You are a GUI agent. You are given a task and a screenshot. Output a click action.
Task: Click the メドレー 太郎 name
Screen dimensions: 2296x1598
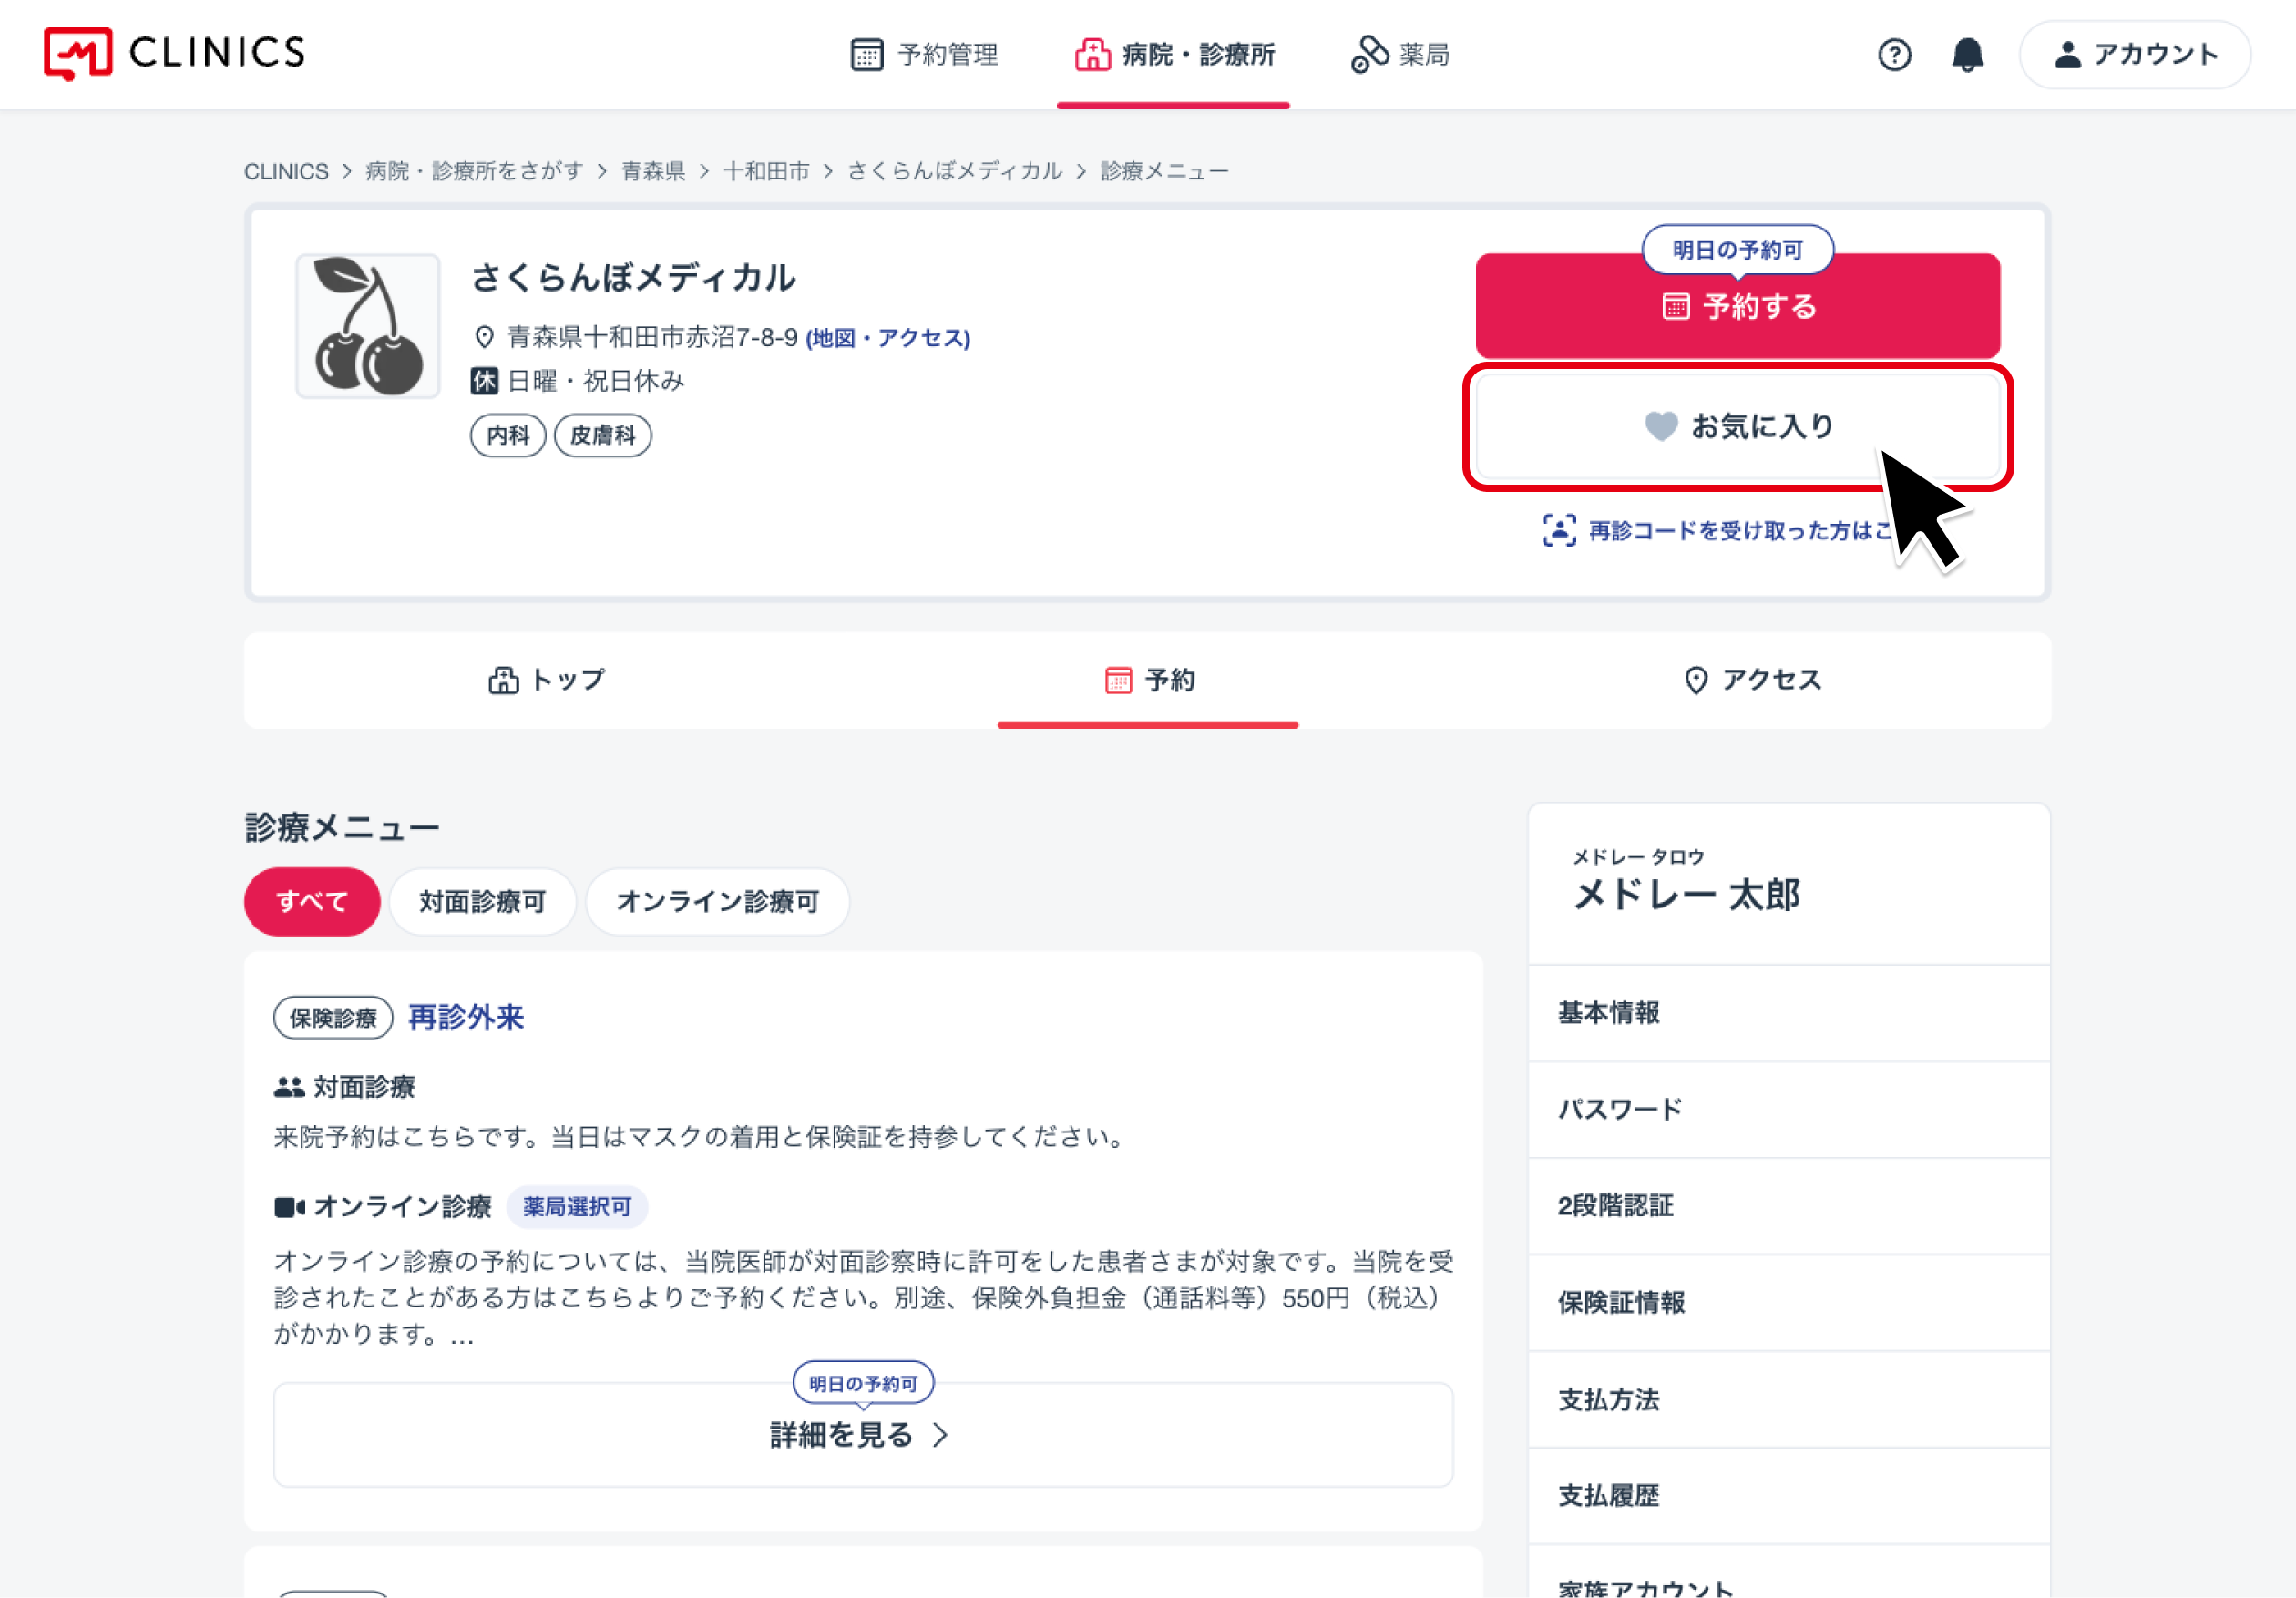pos(1687,895)
